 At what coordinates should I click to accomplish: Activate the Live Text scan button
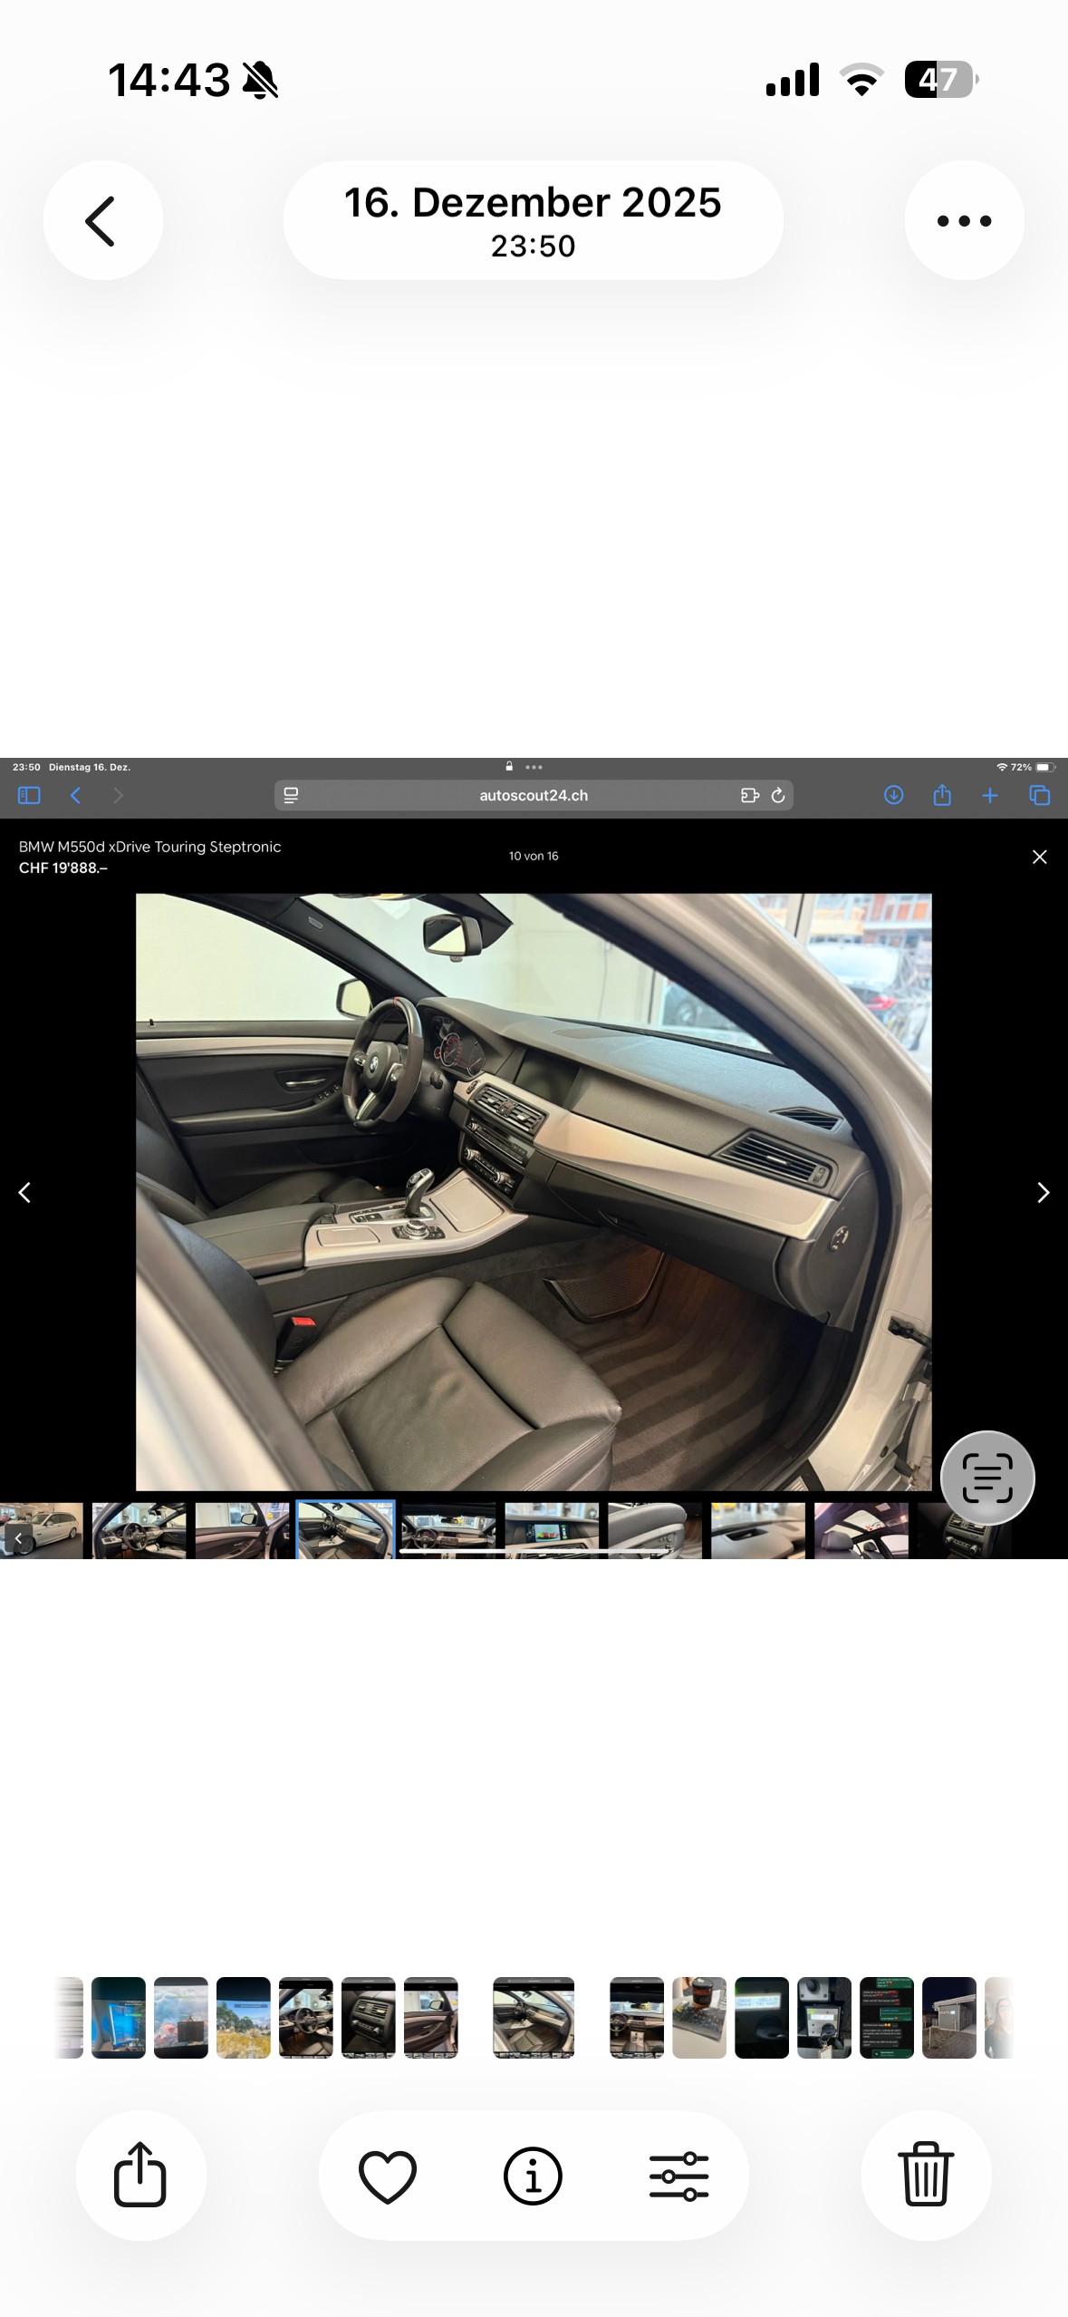[x=987, y=1478]
